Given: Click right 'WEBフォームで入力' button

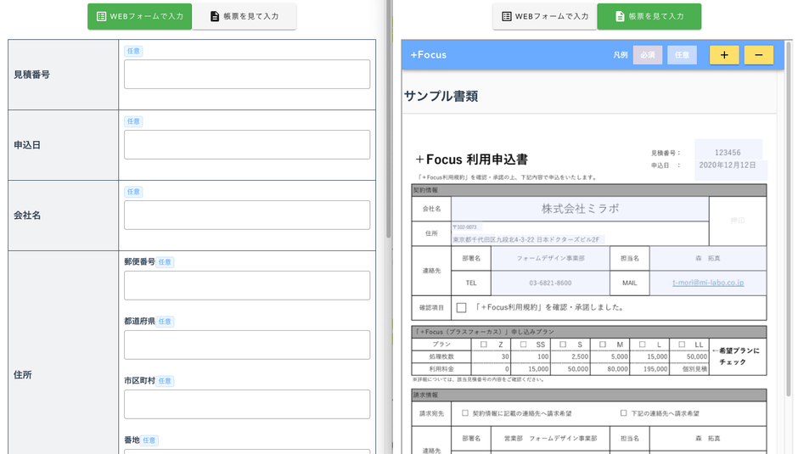Looking at the screenshot, I should coord(544,16).
